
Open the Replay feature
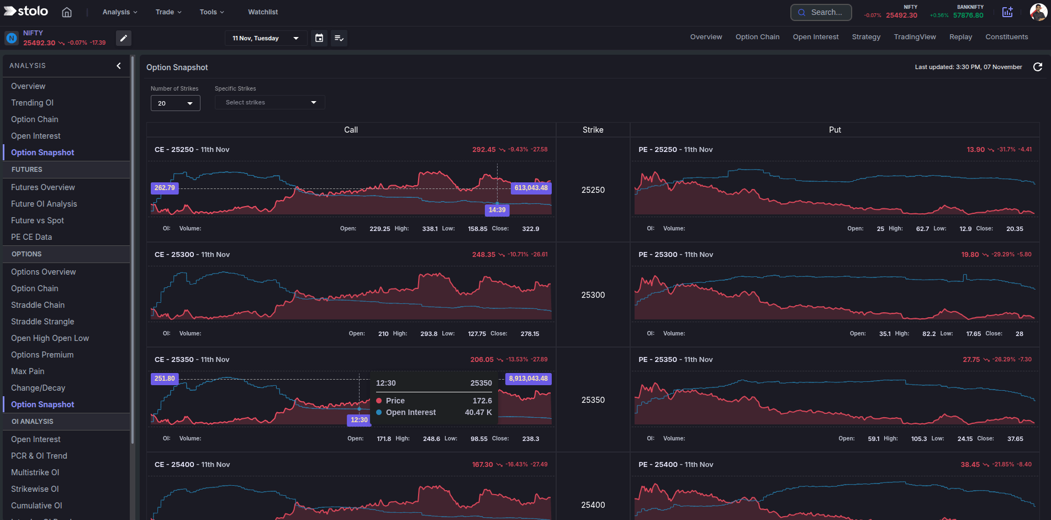[x=960, y=36]
